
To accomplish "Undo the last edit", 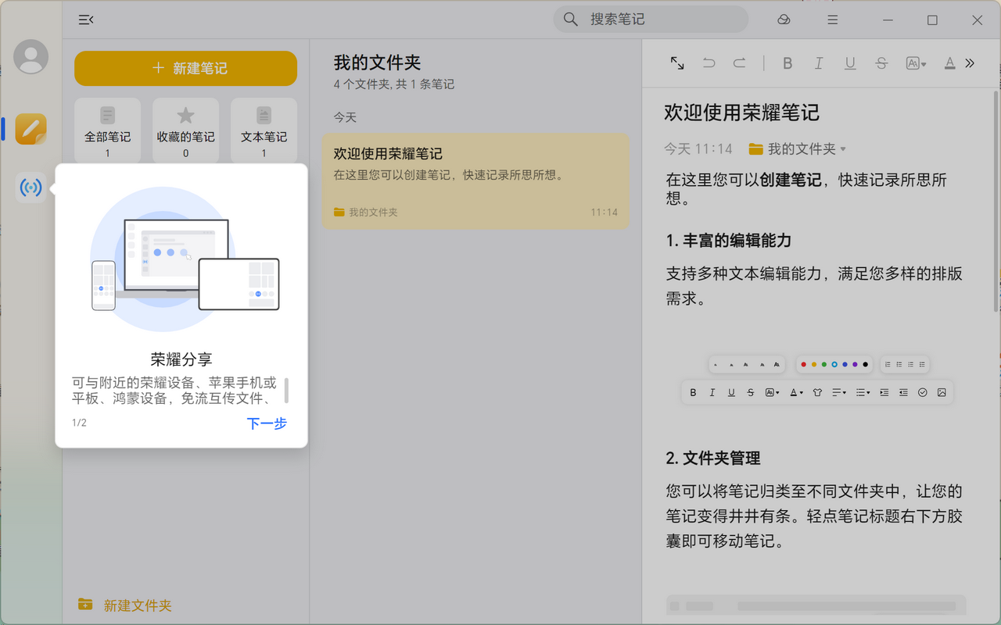I will [x=709, y=63].
